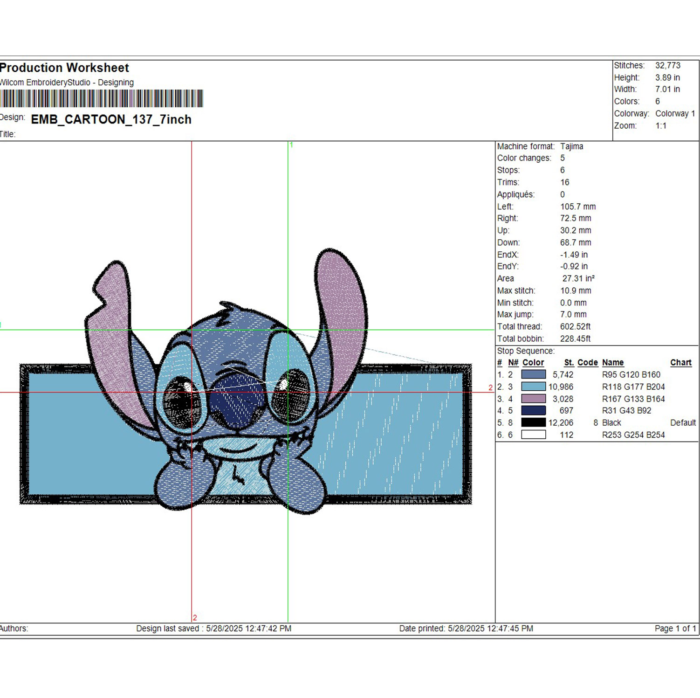This screenshot has height=698, width=700.
Task: Click the color name 'R31 G43 B92'
Action: click(626, 410)
